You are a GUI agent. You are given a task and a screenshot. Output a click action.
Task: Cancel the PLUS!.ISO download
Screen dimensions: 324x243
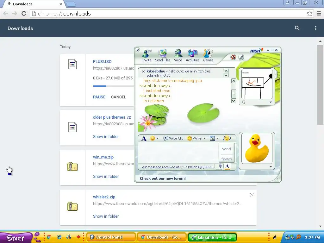coord(118,97)
